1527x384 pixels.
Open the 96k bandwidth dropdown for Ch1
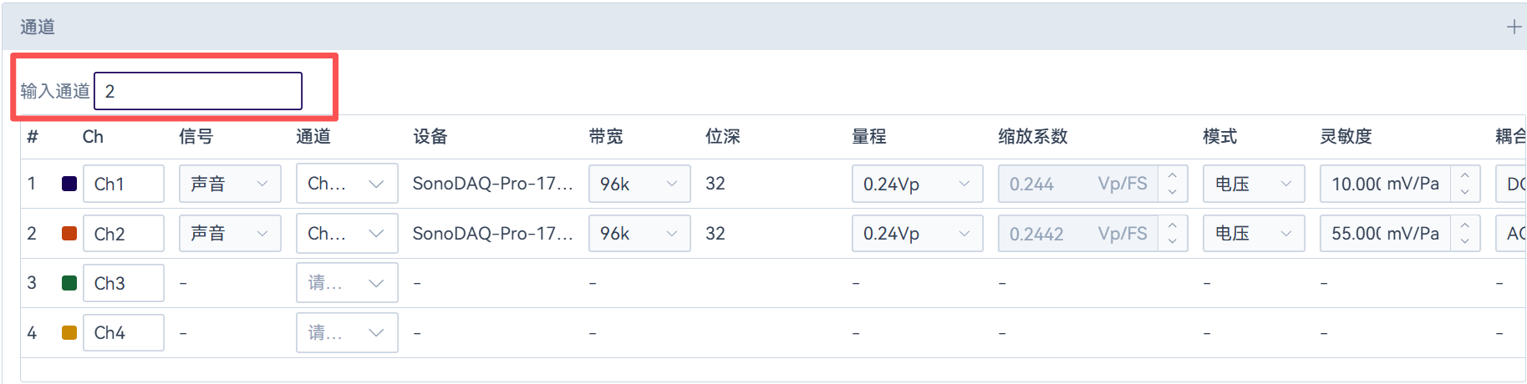click(639, 184)
